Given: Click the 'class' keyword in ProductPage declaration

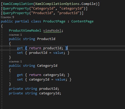Looking at the screenshot, I should (36, 21).
